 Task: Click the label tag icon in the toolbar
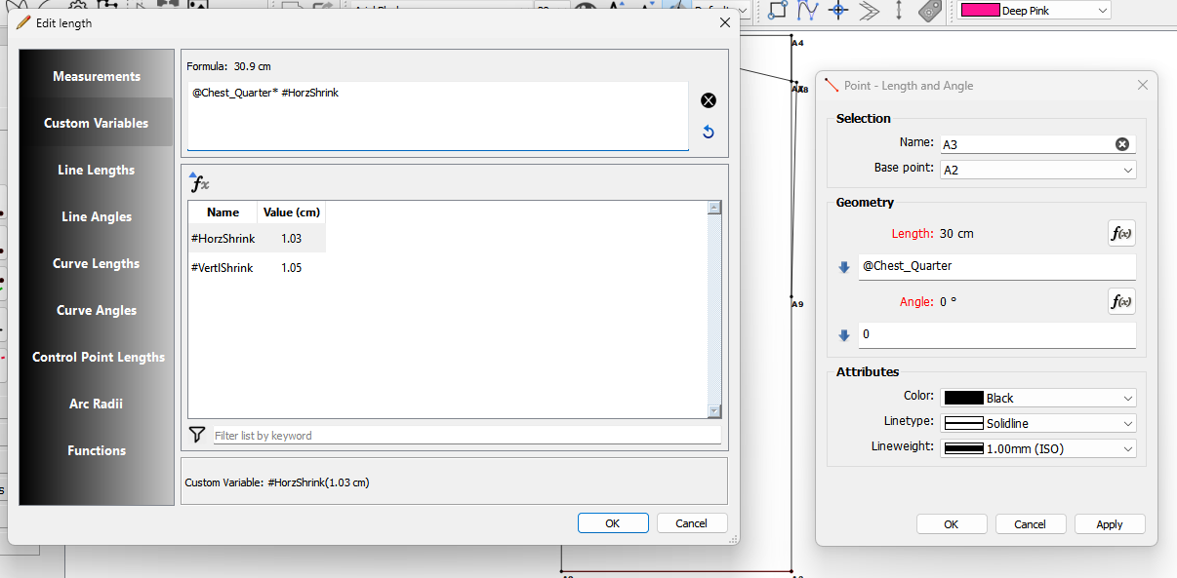click(x=930, y=11)
